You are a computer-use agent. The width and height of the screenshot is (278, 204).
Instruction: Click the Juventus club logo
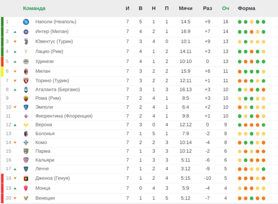tap(26, 42)
